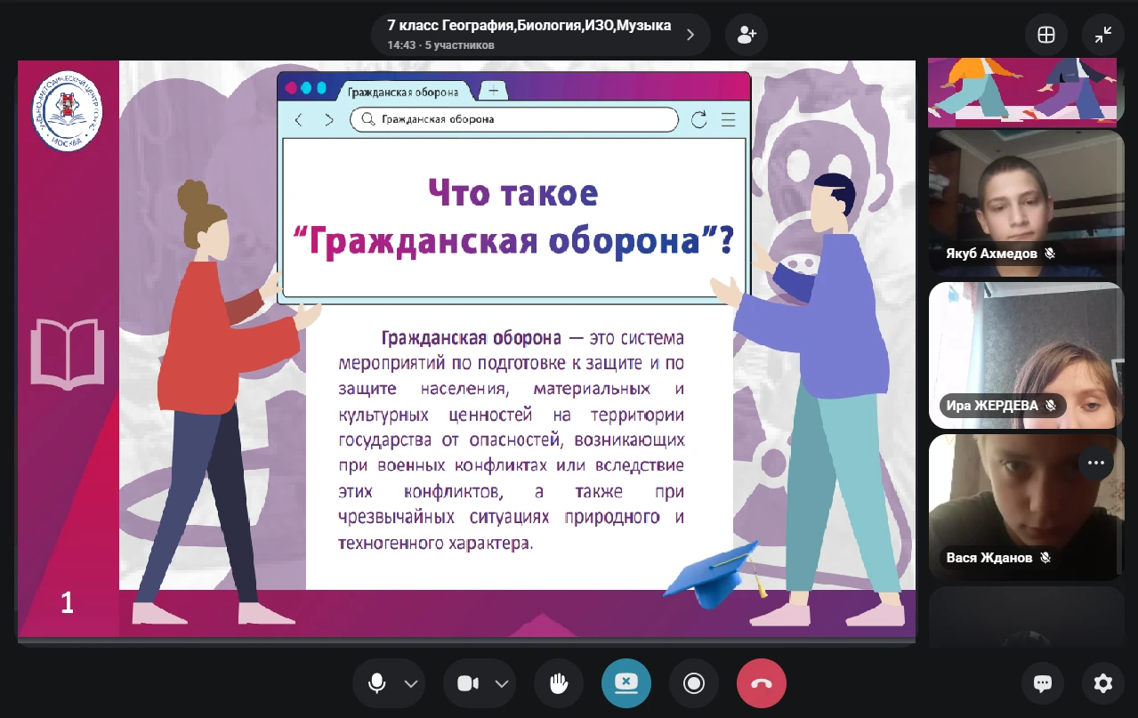Collapse call window from fullscreen

click(x=1103, y=35)
